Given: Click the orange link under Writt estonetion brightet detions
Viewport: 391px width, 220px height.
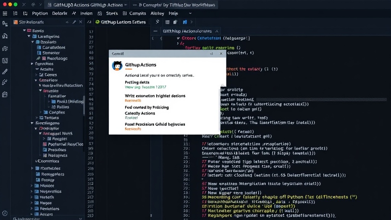Looking at the screenshot, I should pyautogui.click(x=133, y=100).
